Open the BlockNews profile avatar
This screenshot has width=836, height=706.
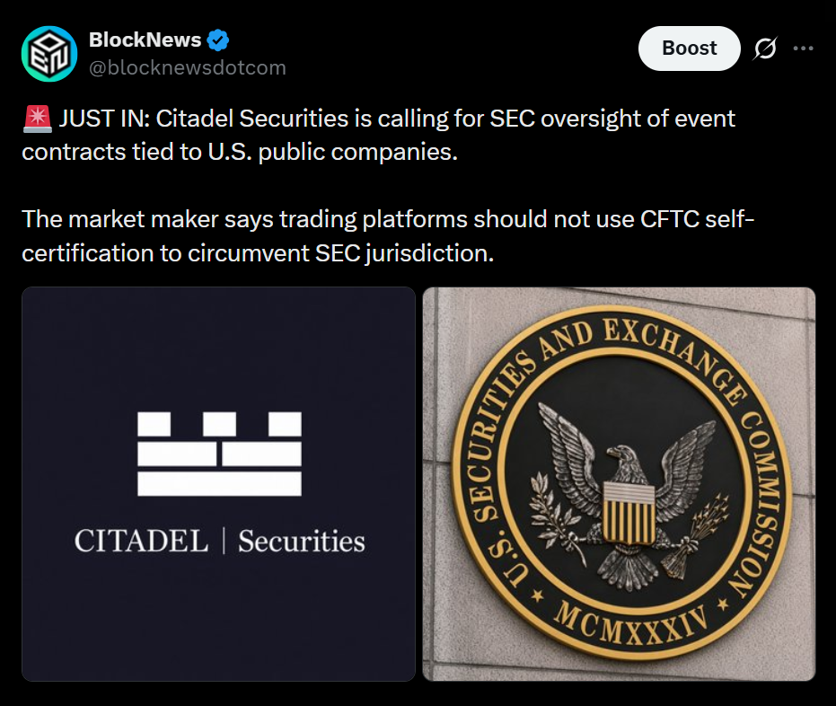(x=49, y=54)
